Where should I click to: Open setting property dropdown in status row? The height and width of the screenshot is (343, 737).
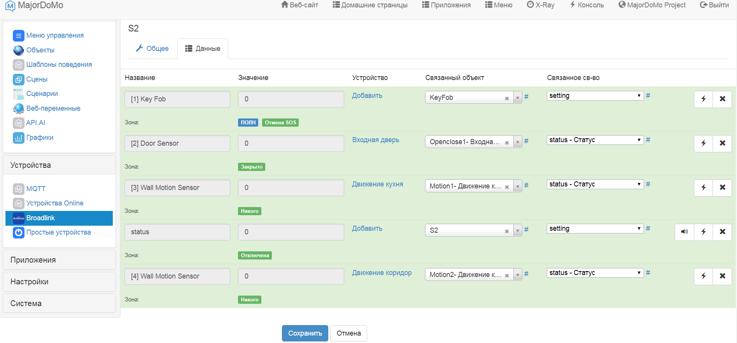595,228
